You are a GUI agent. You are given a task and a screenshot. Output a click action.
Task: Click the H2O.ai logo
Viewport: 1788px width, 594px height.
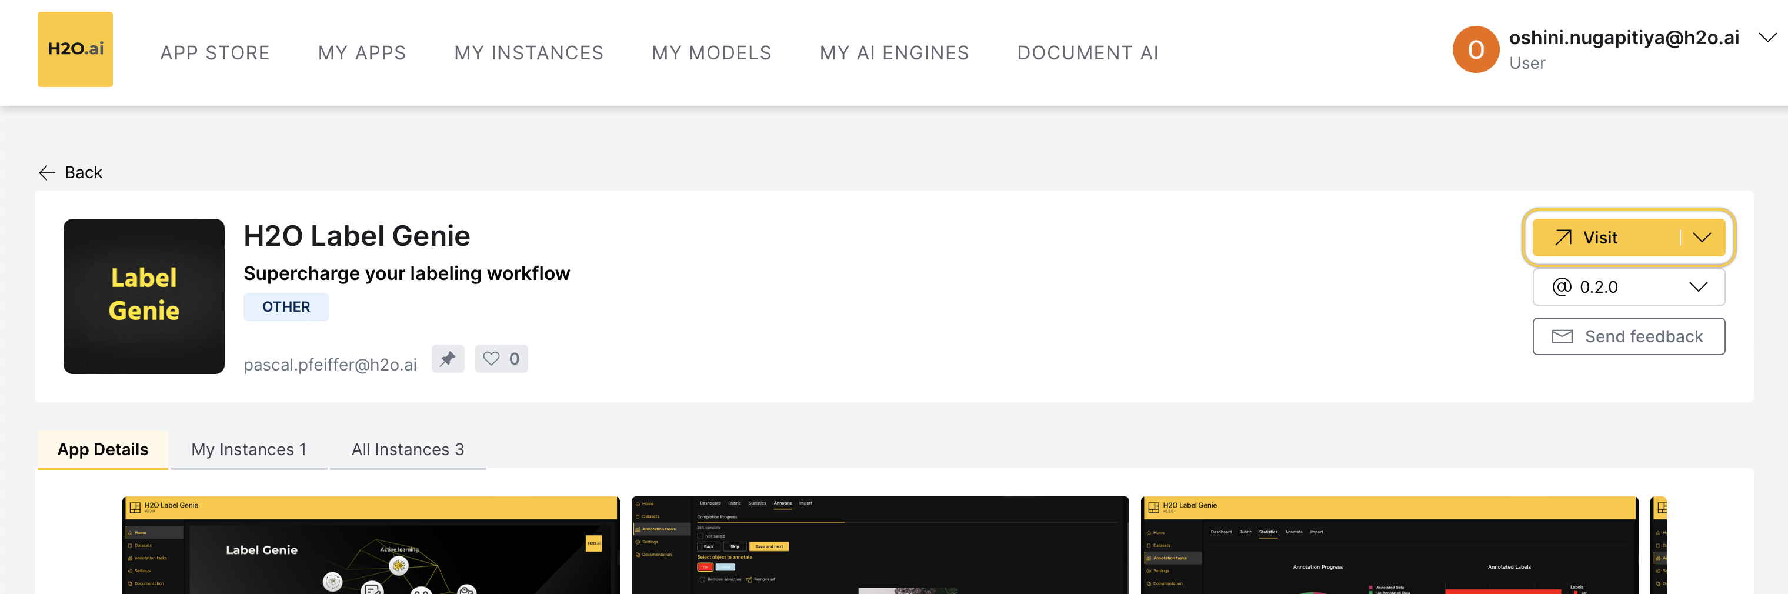click(75, 49)
